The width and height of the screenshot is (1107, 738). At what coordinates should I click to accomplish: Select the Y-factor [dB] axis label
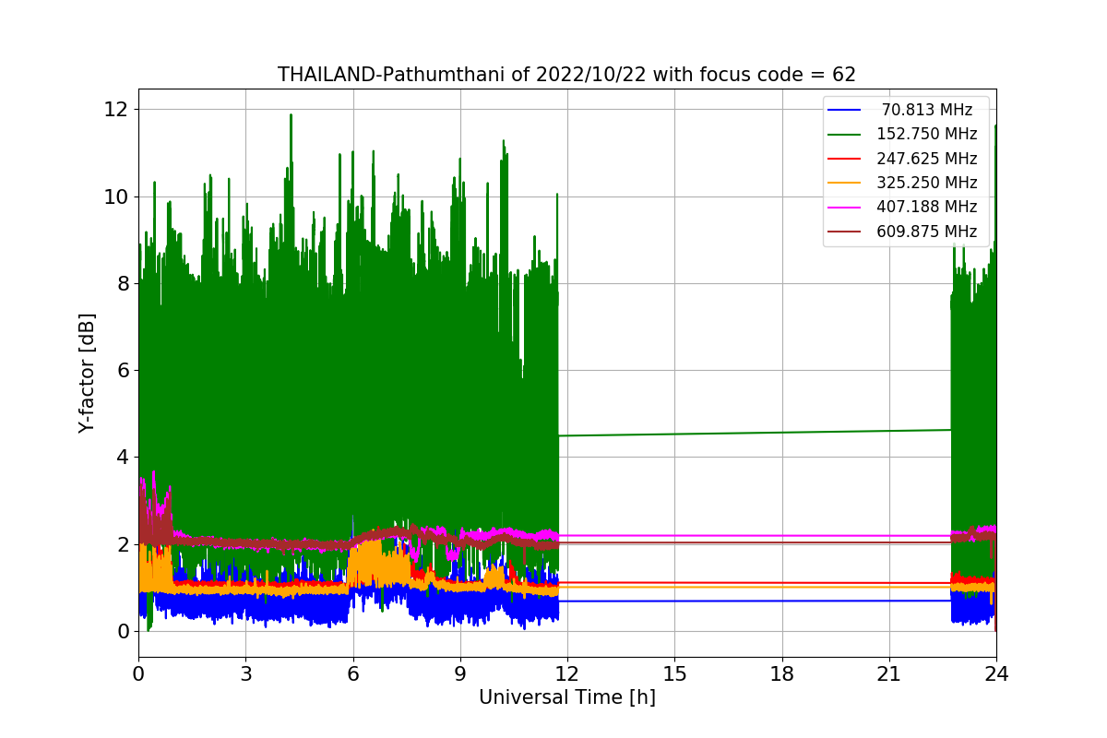[x=87, y=373]
